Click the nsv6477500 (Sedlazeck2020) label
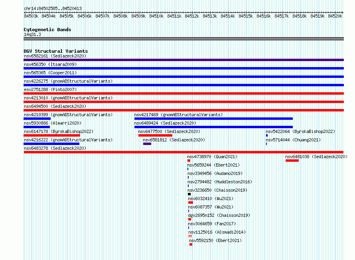Screen dimensions: 355x260 click(169, 131)
